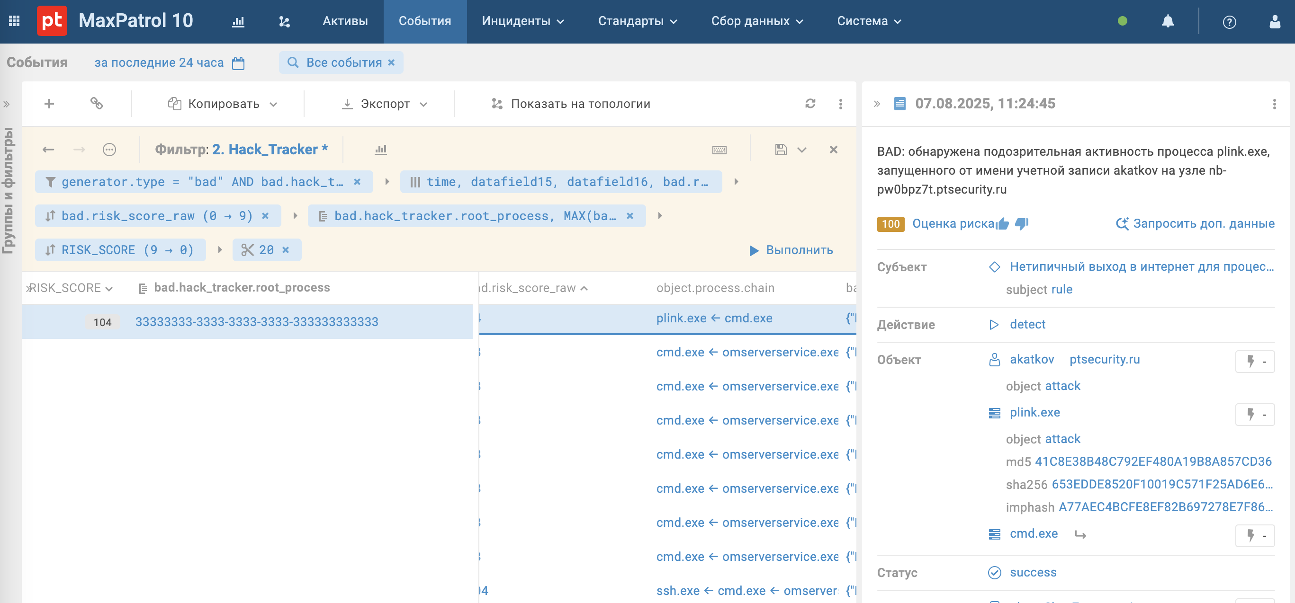Go back with filter left arrow

pos(48,150)
